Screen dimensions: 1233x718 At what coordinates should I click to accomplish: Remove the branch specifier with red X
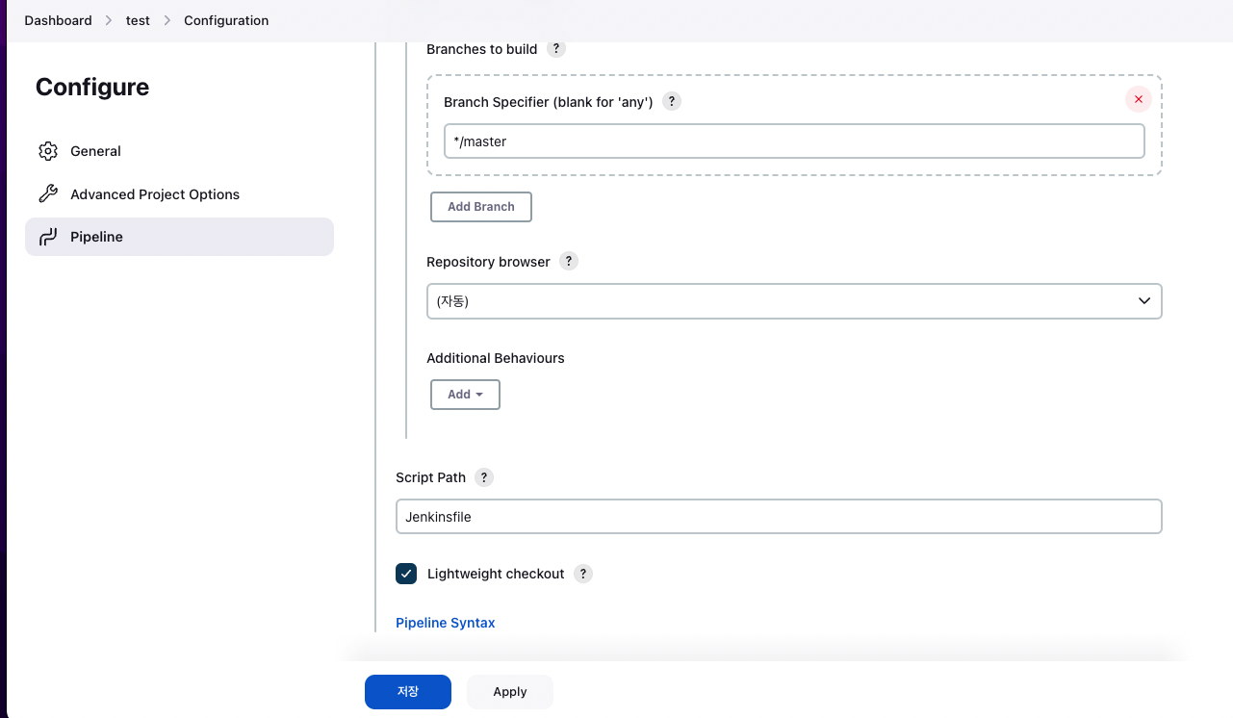click(x=1139, y=99)
